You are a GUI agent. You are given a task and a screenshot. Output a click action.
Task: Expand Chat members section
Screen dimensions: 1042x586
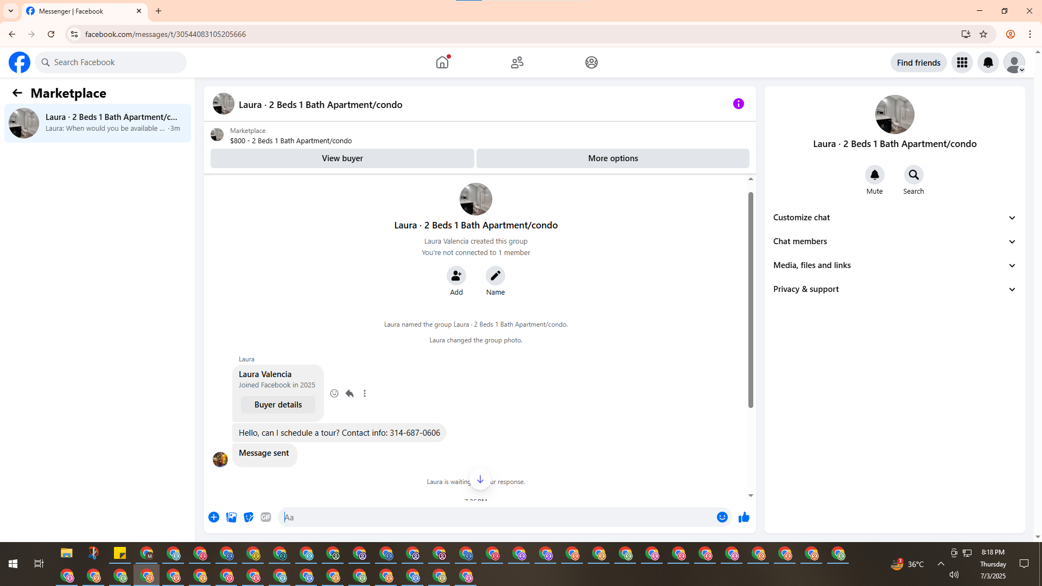point(894,241)
